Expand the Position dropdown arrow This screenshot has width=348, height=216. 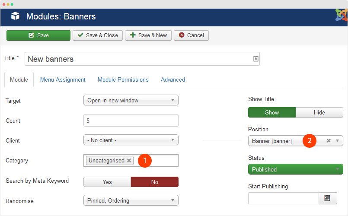tap(337, 140)
